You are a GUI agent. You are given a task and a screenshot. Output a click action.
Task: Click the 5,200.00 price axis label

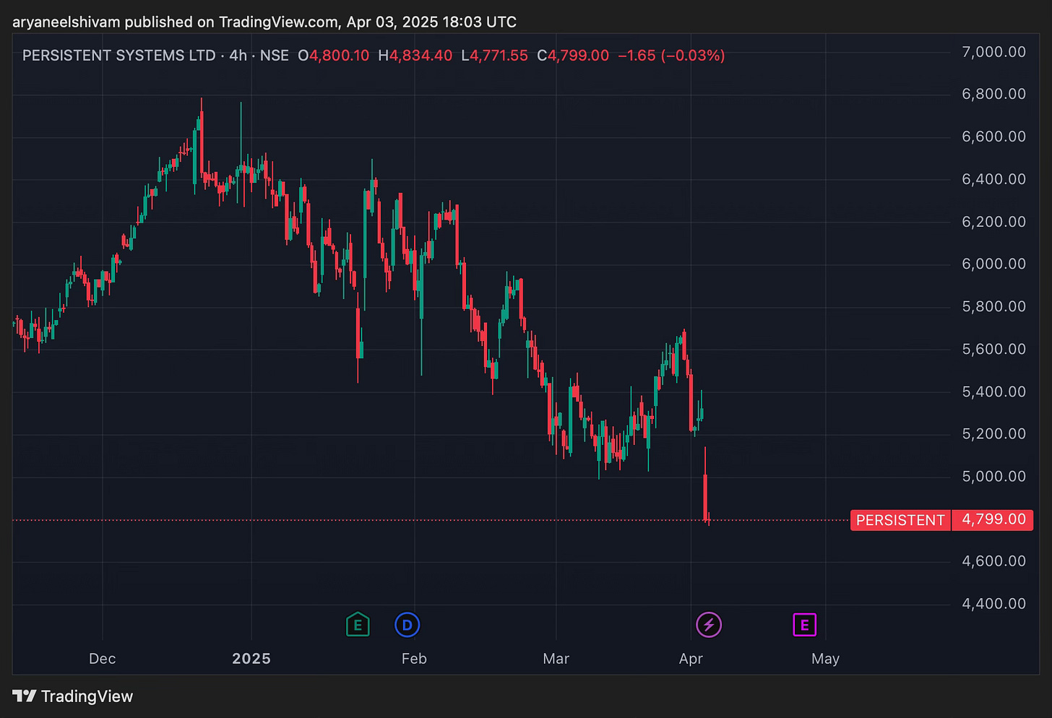[x=993, y=433]
